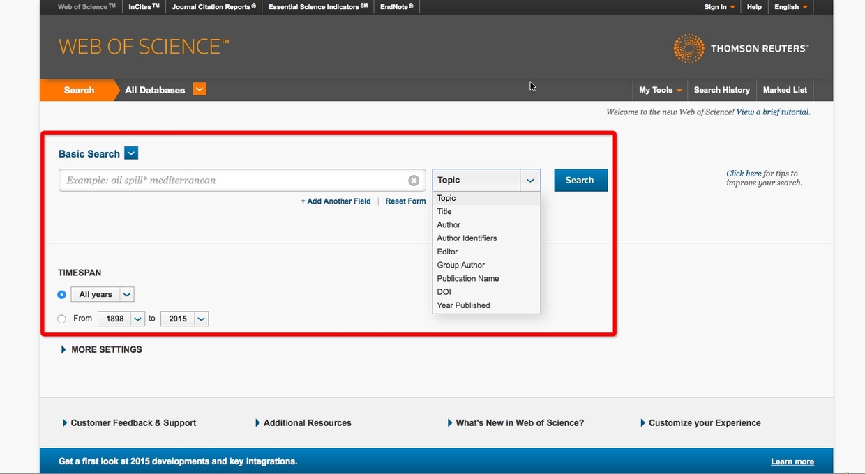Open the Sign In menu
The width and height of the screenshot is (865, 474).
pos(719,7)
